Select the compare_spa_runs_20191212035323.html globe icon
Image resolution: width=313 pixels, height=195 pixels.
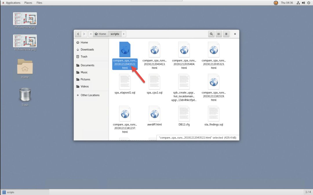pos(214,50)
